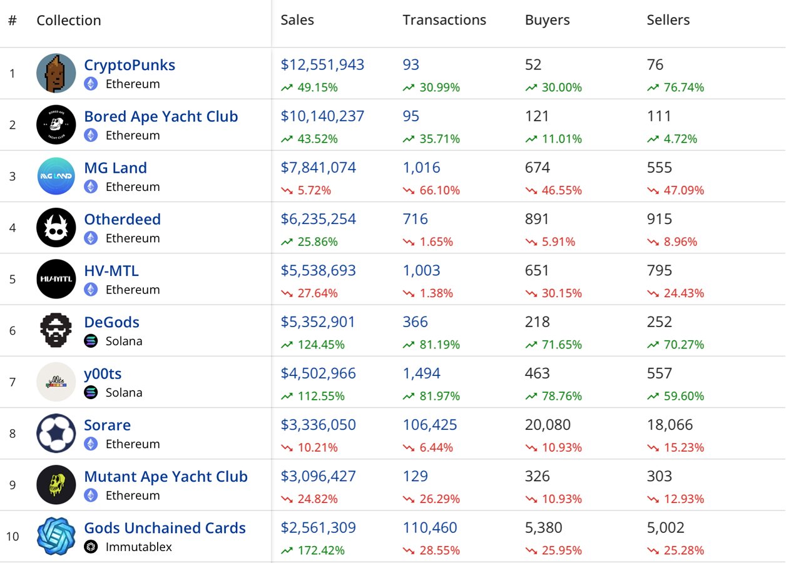Click Gods Unchained transactions count 110,460
This screenshot has width=801, height=563.
(x=430, y=528)
